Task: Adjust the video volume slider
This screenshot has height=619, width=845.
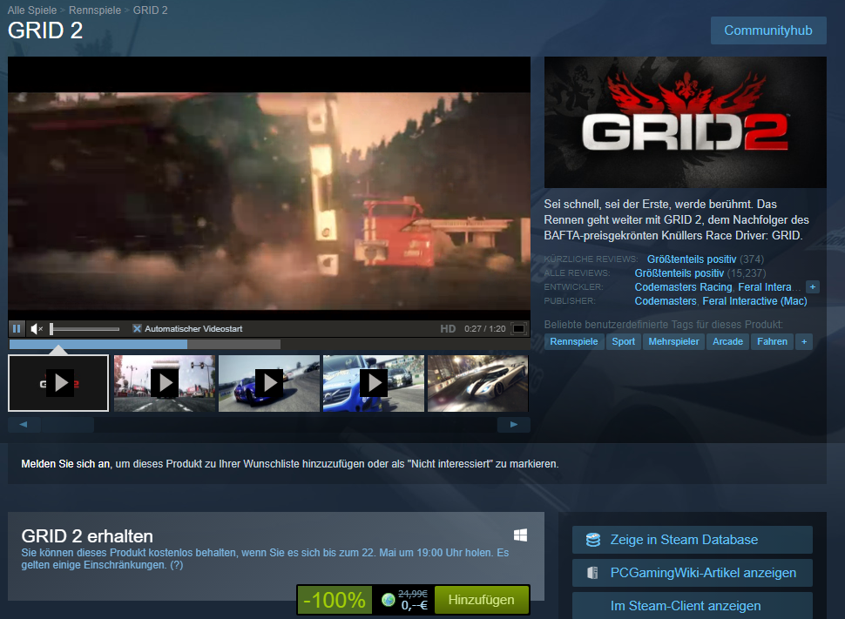Action: [x=84, y=328]
